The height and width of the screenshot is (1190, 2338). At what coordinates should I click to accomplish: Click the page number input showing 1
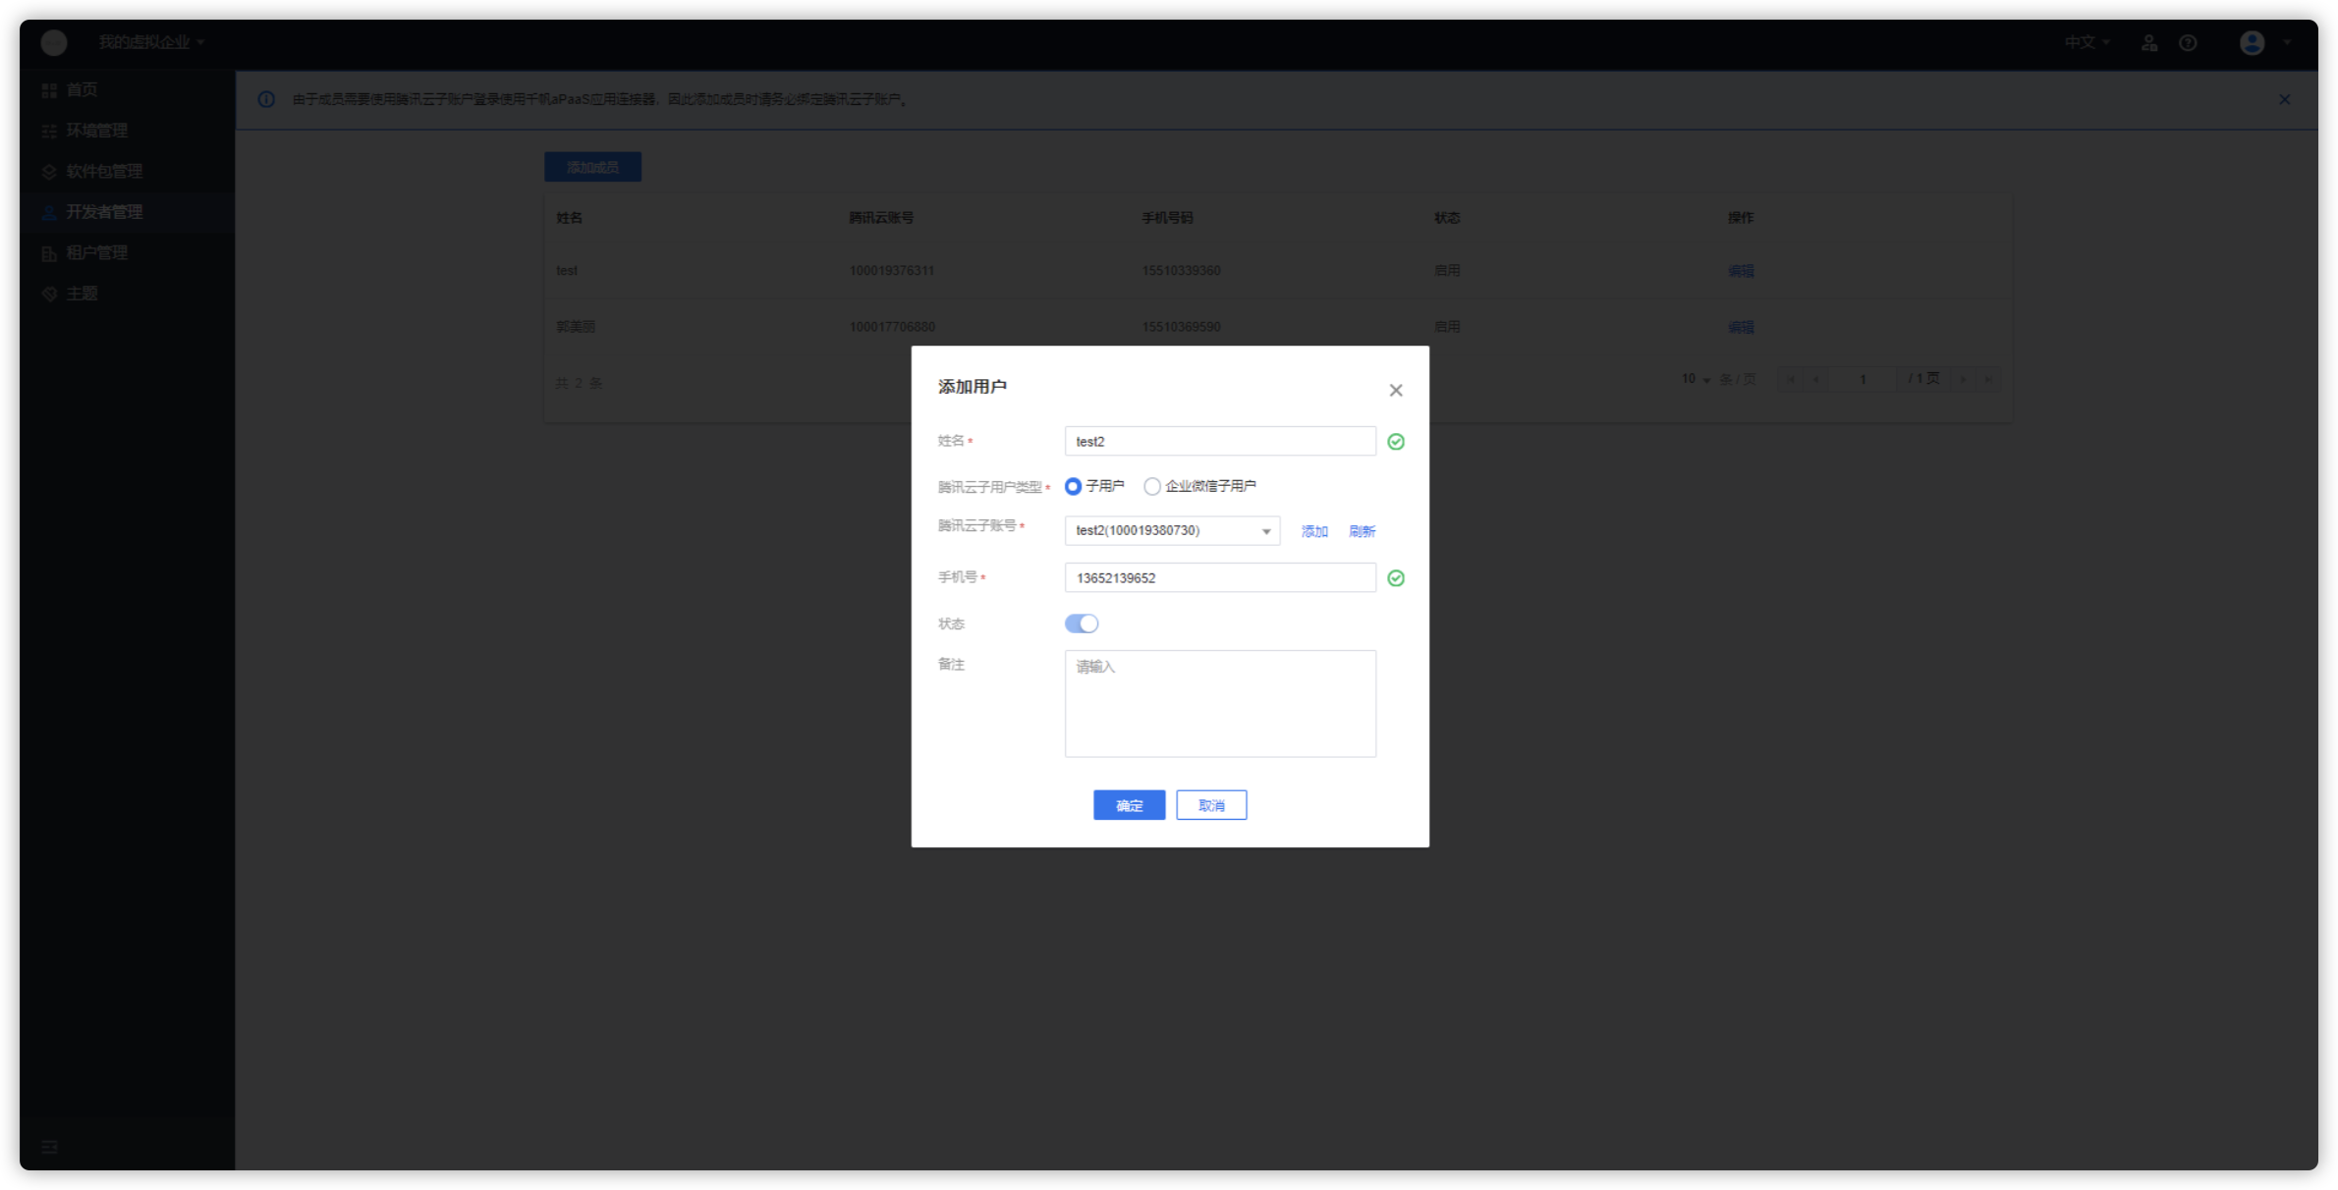click(x=1863, y=380)
